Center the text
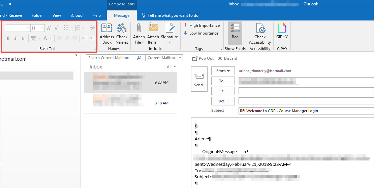Image resolution: width=374 pixels, height=188 pixels. [67, 38]
